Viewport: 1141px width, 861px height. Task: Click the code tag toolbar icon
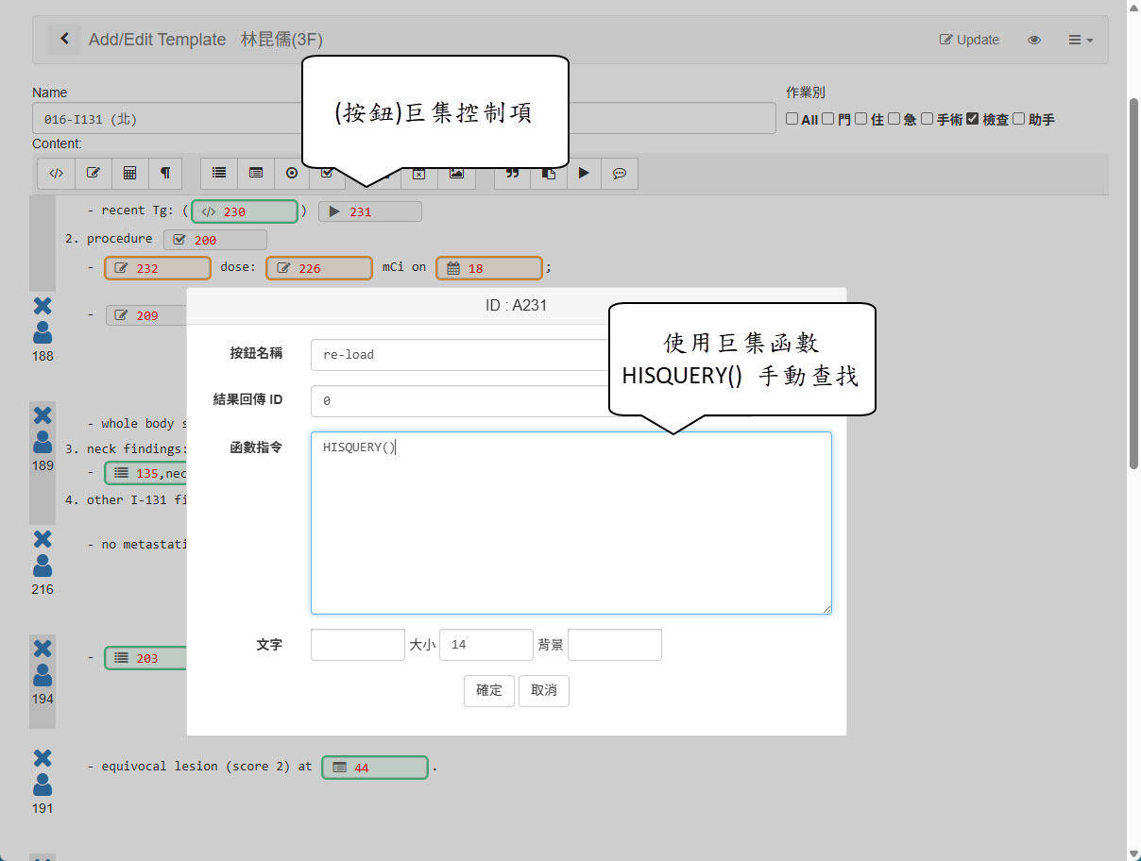pyautogui.click(x=56, y=174)
